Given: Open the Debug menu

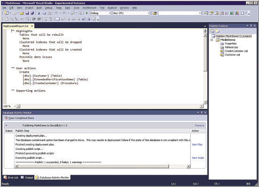Looking at the screenshot, I should click(49, 8).
